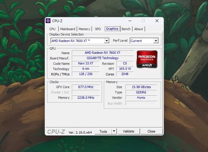This screenshot has width=208, height=152.
Task: Click the 6 nm technology value
Action: pyautogui.click(x=86, y=69)
